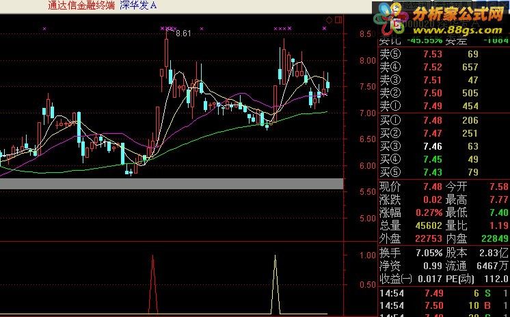Click the 今开 opening price 7.58

(499, 187)
